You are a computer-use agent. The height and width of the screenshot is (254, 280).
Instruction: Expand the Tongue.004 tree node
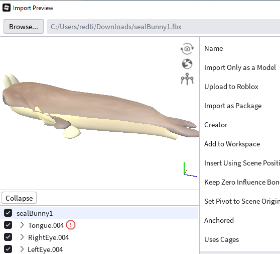(22, 225)
